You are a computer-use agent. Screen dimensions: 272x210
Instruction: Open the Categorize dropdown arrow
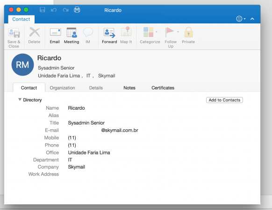(157, 32)
